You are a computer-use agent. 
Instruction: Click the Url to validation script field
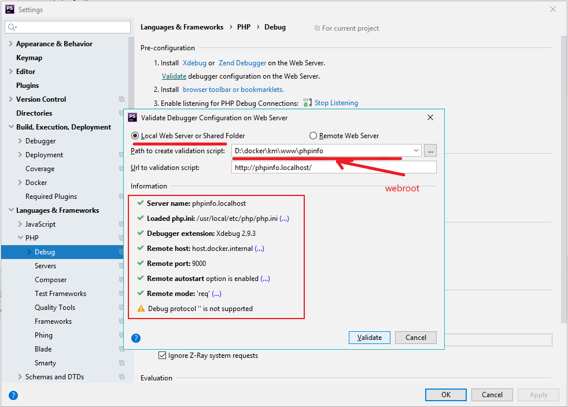(333, 168)
